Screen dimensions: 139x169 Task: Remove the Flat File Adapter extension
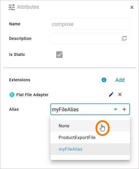point(120,94)
